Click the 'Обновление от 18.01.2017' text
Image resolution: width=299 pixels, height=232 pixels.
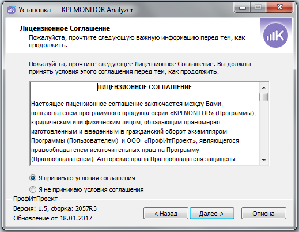[53, 218]
